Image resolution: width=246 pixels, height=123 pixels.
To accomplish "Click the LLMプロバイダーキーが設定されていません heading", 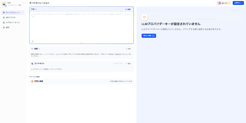I will tap(171, 24).
